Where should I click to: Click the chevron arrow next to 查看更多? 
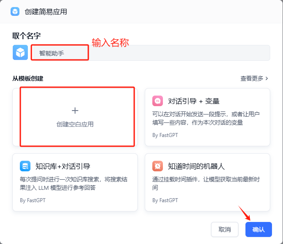(x=267, y=78)
